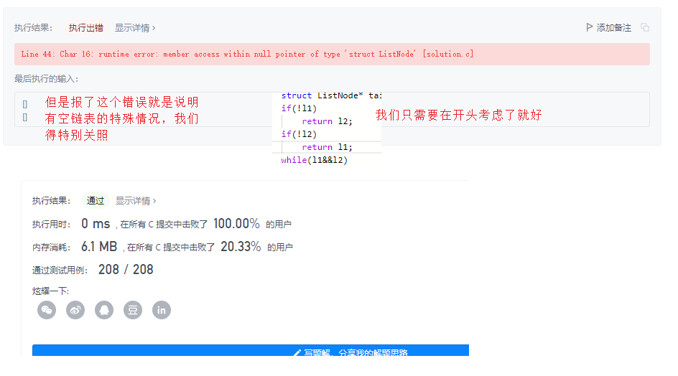Viewport: 678px width, 376px height.
Task: Click the while(l1&&l2) code line
Action: click(315, 160)
